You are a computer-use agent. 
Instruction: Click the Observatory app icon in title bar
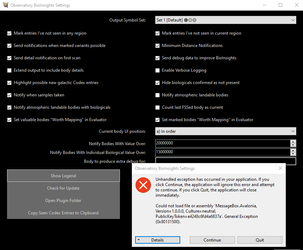(6, 5)
